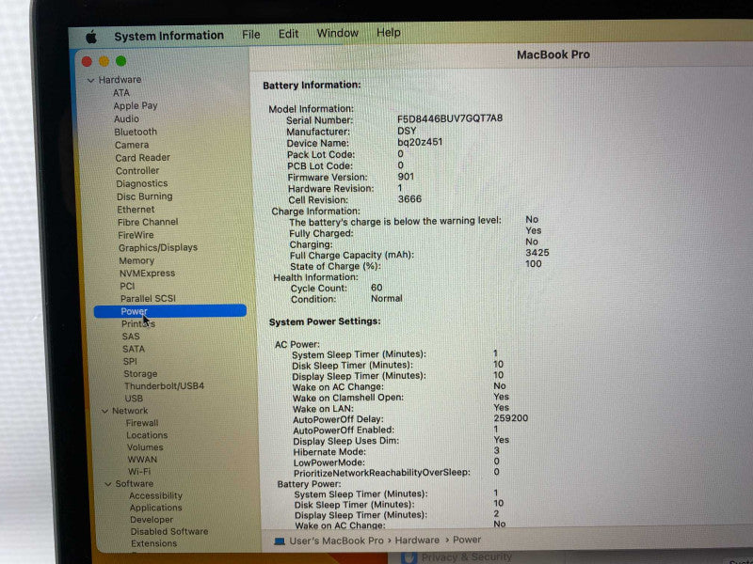753x564 pixels.
Task: Select Apple Pay in the sidebar
Action: tap(136, 106)
